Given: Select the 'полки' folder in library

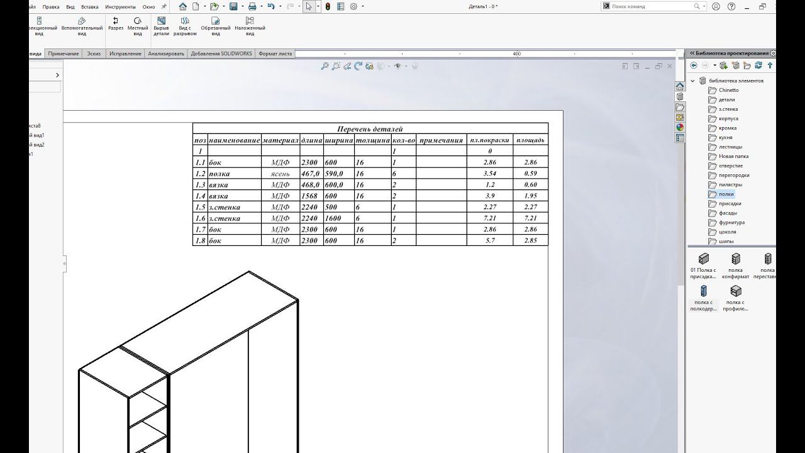Looking at the screenshot, I should click(x=721, y=194).
